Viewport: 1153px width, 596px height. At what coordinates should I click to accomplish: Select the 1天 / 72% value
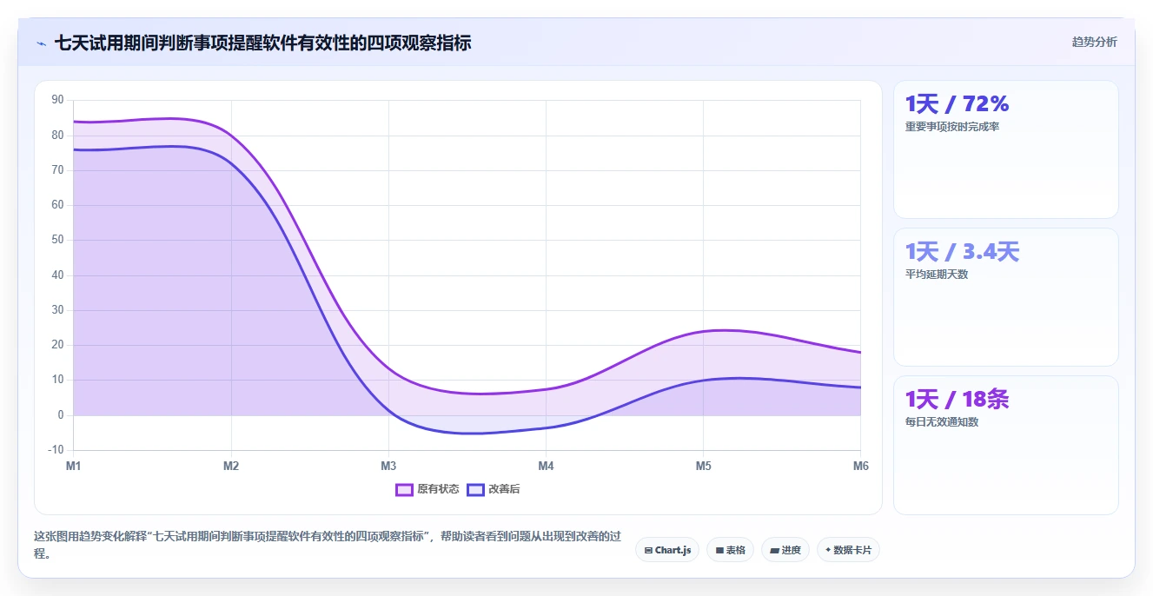tap(957, 104)
